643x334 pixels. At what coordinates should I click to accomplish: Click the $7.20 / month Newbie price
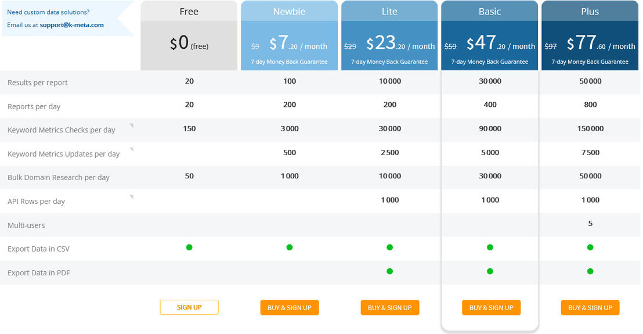(x=298, y=43)
